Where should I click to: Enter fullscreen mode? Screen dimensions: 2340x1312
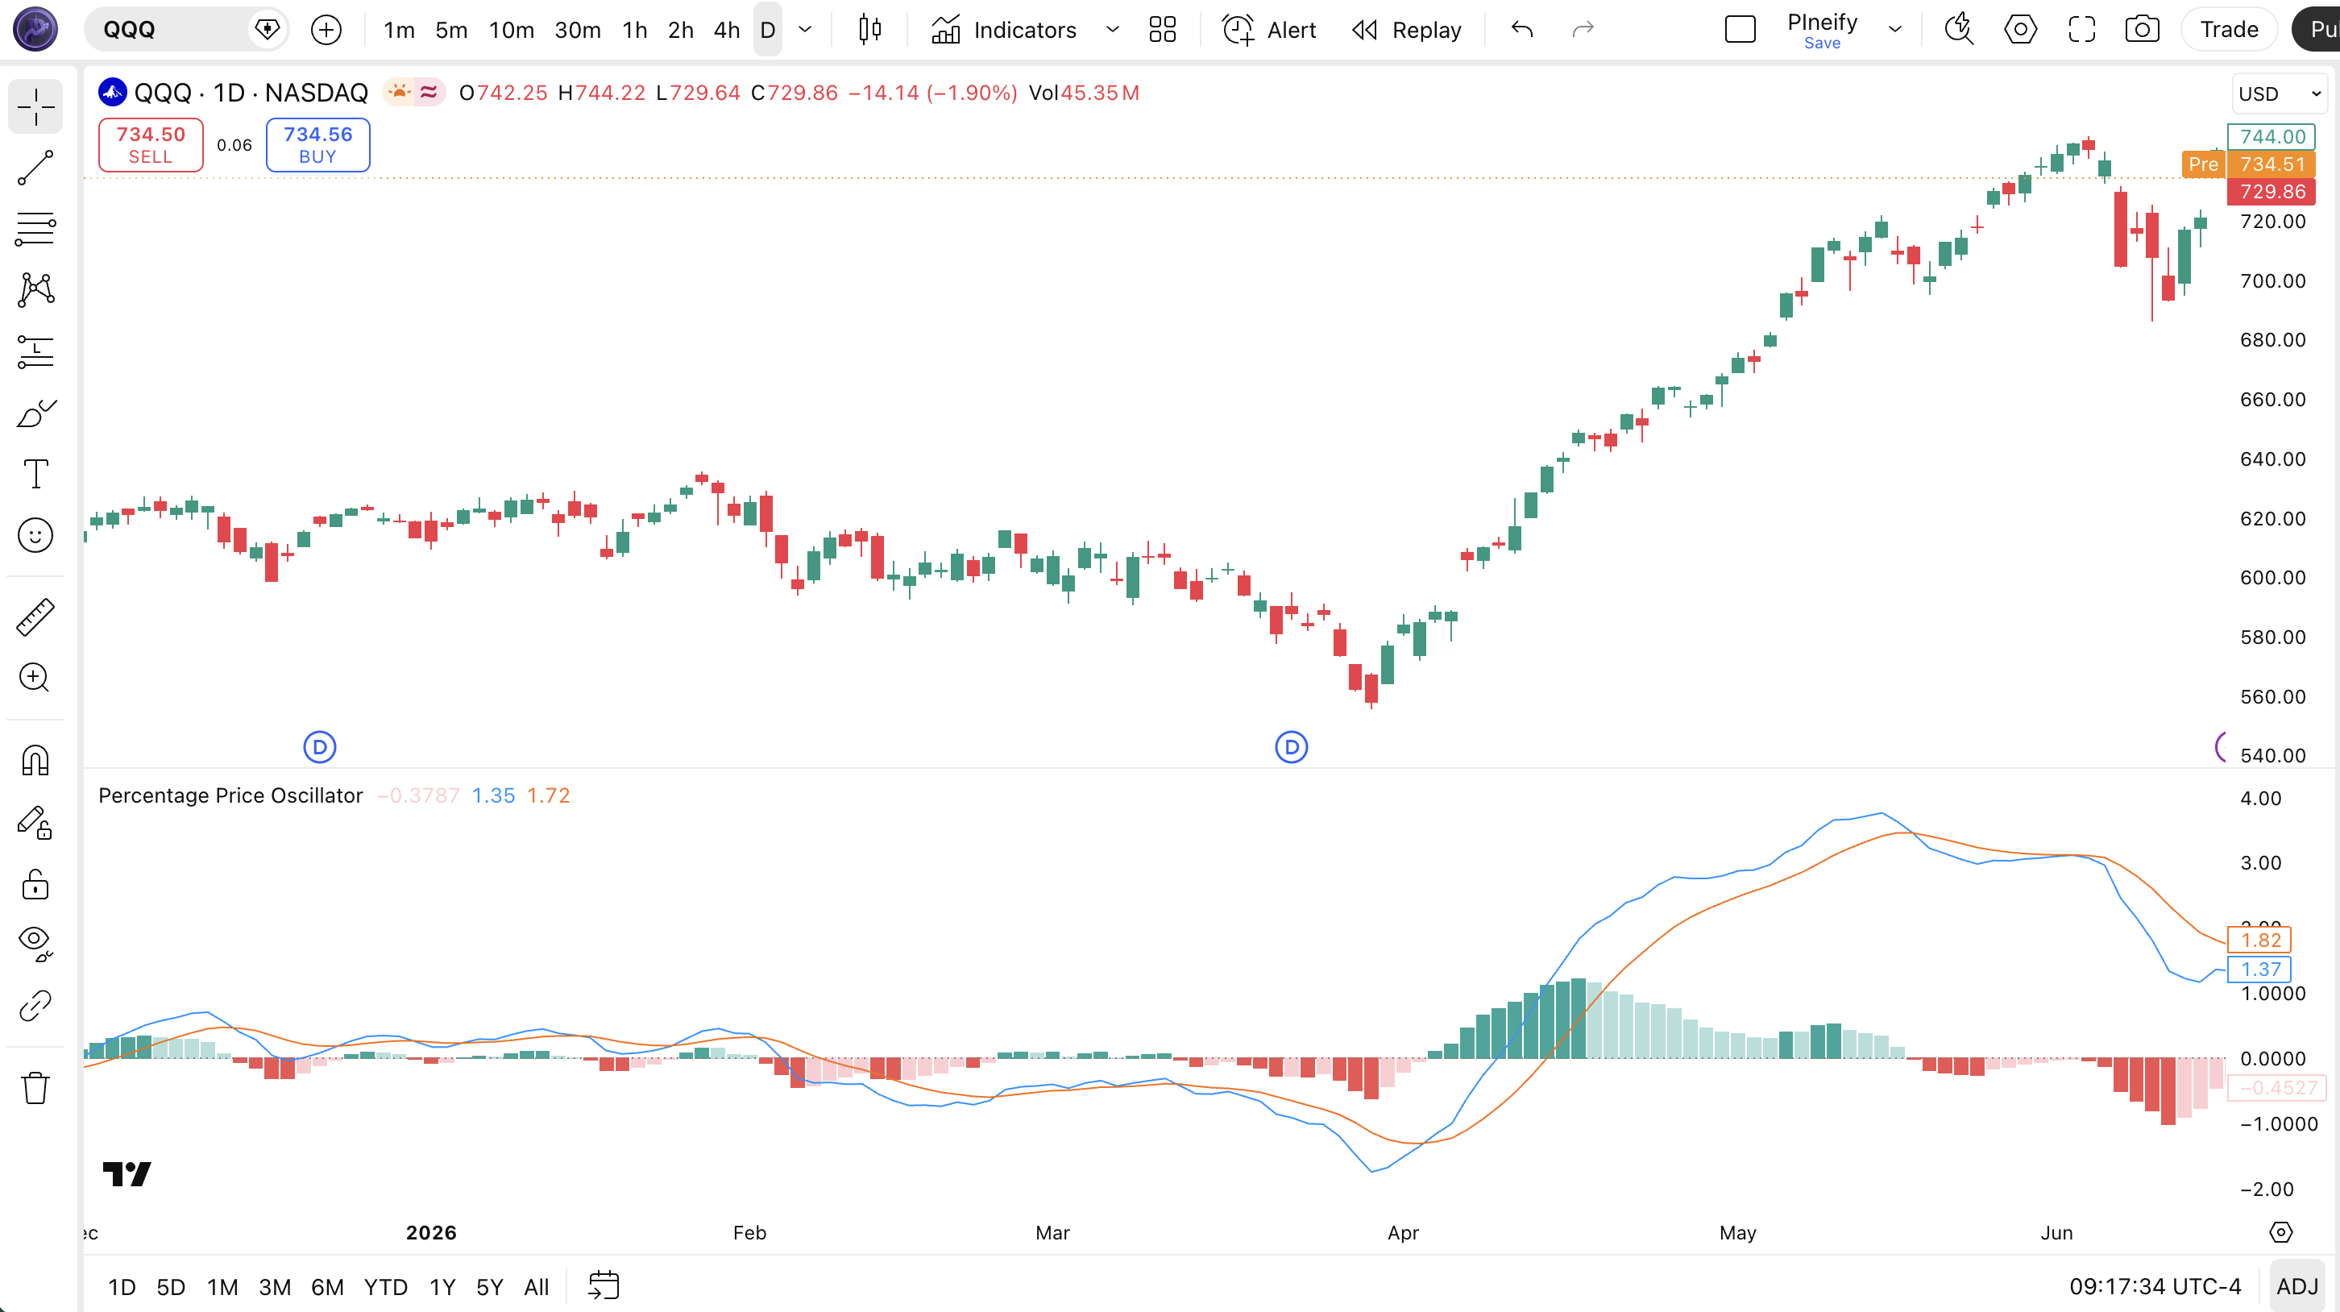point(2081,30)
